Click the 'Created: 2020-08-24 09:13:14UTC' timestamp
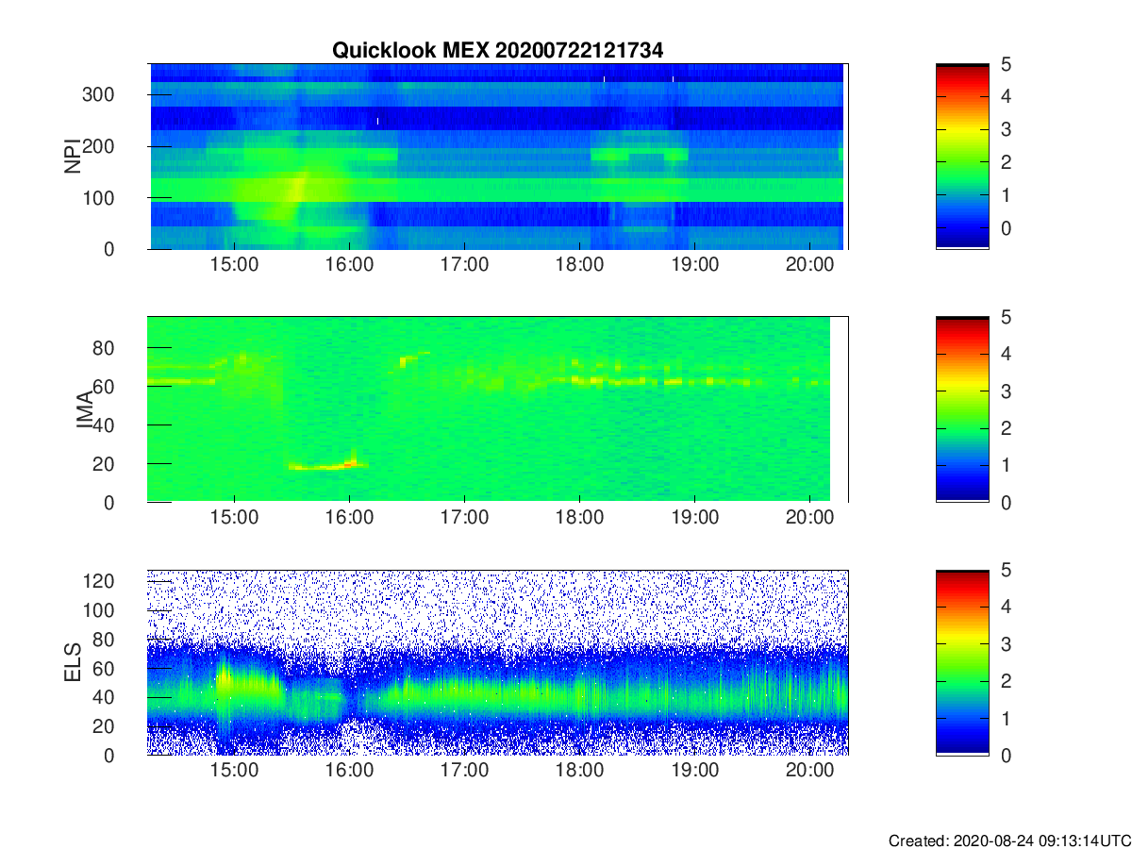Screen dimensions: 1132x849 click(x=1009, y=841)
